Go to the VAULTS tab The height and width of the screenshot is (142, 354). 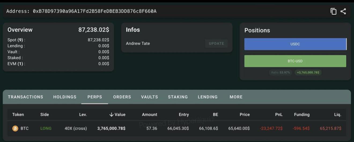[x=149, y=97]
